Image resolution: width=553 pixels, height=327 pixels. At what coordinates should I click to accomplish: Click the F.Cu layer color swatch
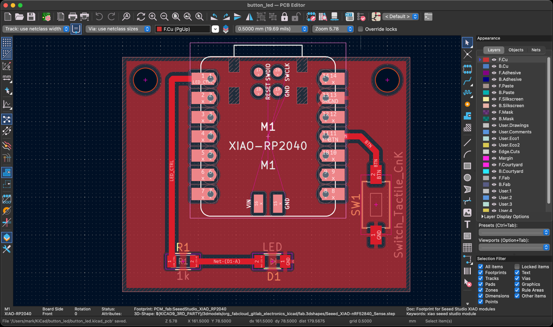point(486,60)
